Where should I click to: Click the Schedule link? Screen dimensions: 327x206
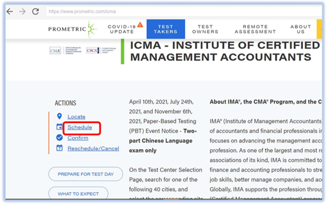[79, 127]
